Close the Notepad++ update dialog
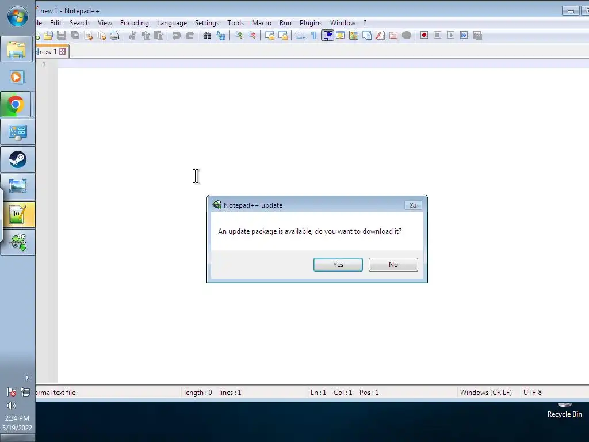This screenshot has height=442, width=589. coord(413,205)
